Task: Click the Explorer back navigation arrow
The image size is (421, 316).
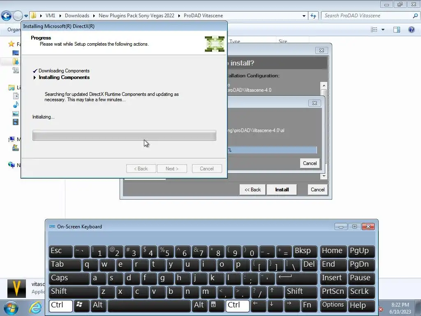Action: [x=7, y=16]
